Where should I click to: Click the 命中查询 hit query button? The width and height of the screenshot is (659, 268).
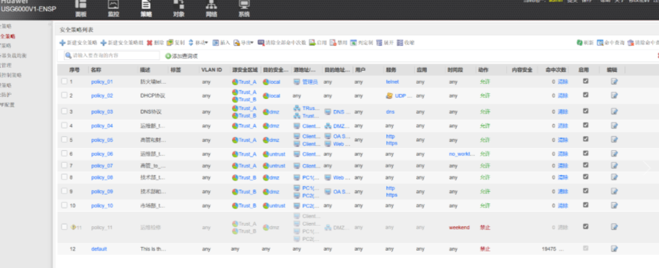click(x=611, y=43)
